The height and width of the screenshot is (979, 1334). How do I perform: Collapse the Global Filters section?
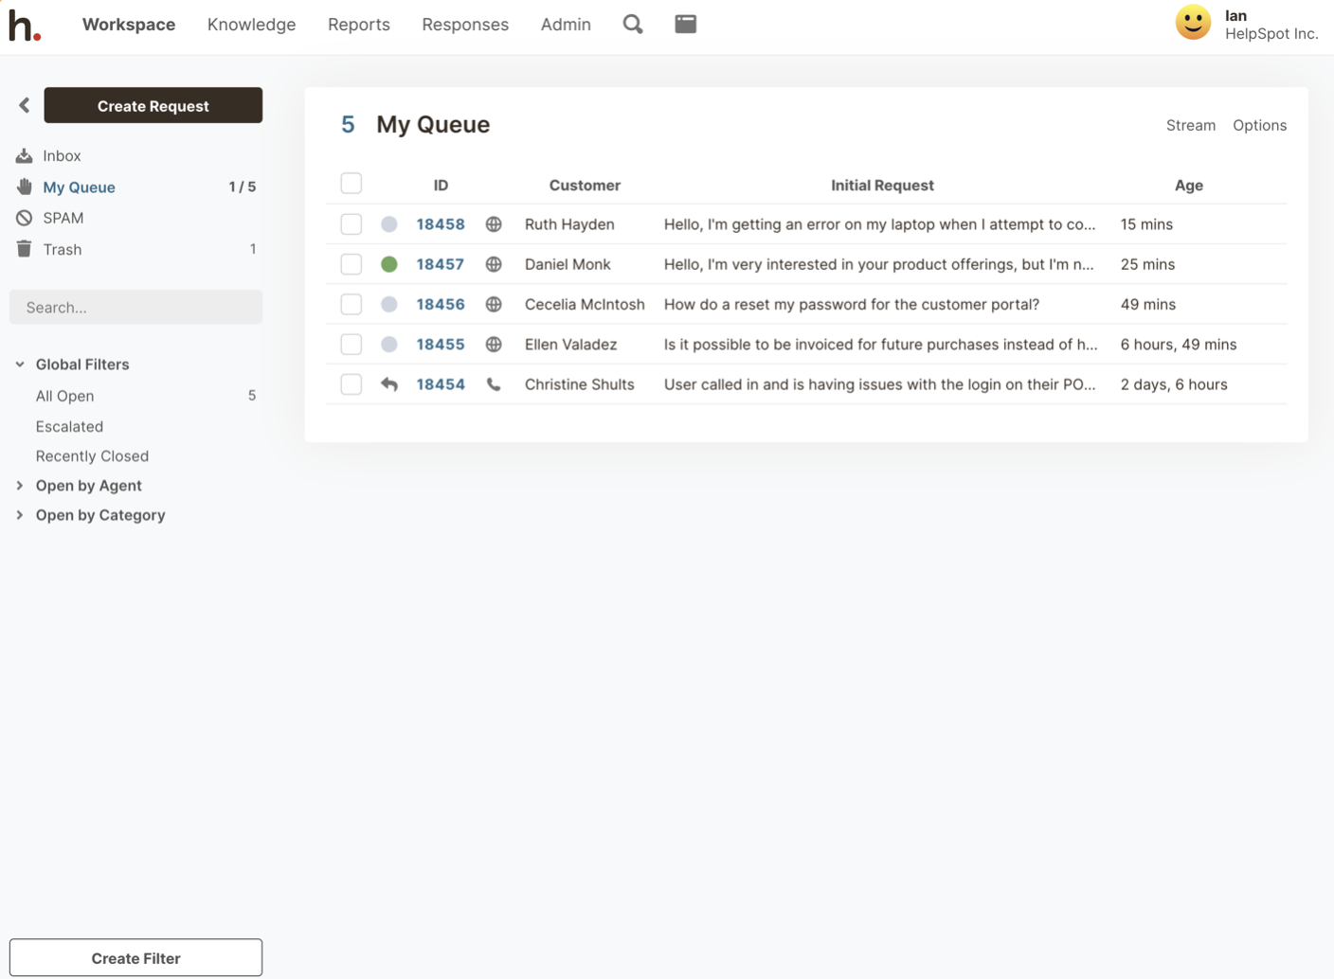20,364
